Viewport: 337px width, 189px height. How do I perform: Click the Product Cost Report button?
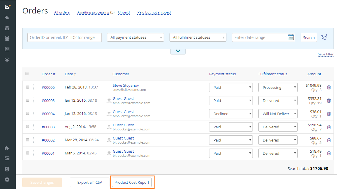point(132,182)
